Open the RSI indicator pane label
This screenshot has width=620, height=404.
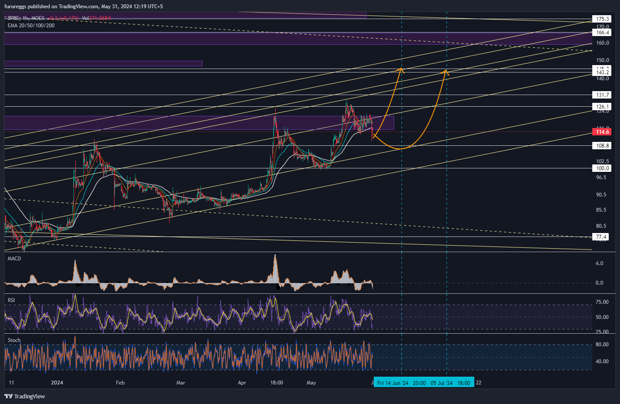11,300
